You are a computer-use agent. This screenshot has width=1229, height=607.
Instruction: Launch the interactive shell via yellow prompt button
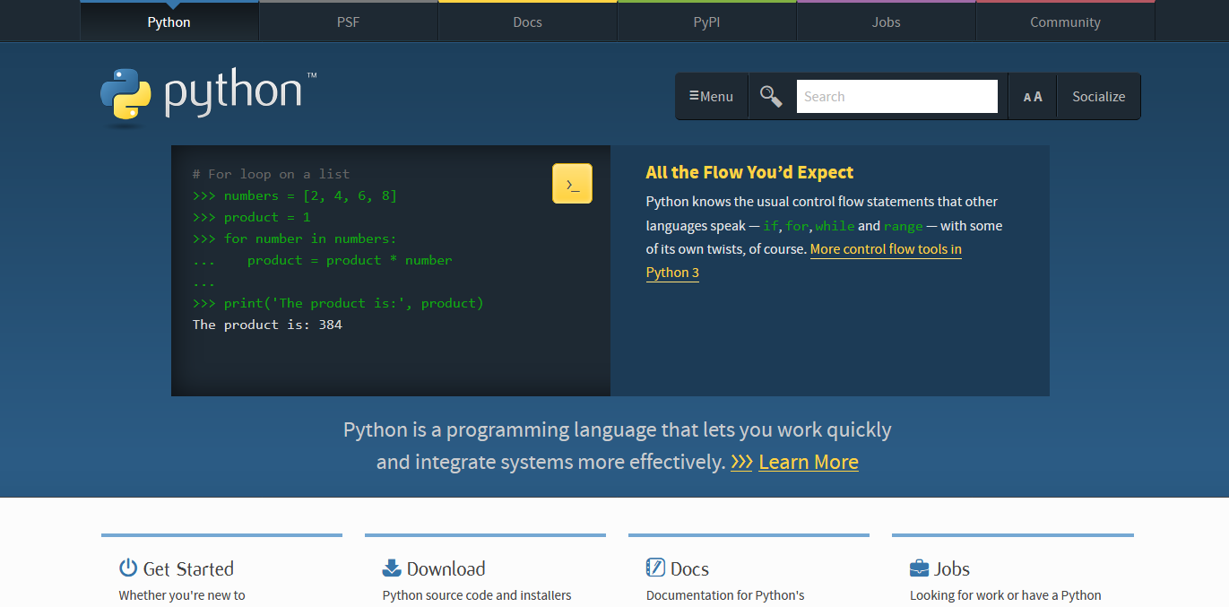572,182
